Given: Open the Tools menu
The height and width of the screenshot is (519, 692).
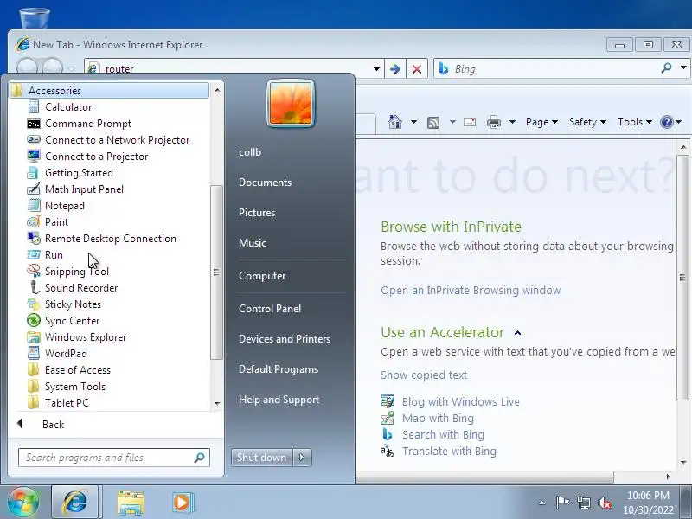Looking at the screenshot, I should [635, 122].
